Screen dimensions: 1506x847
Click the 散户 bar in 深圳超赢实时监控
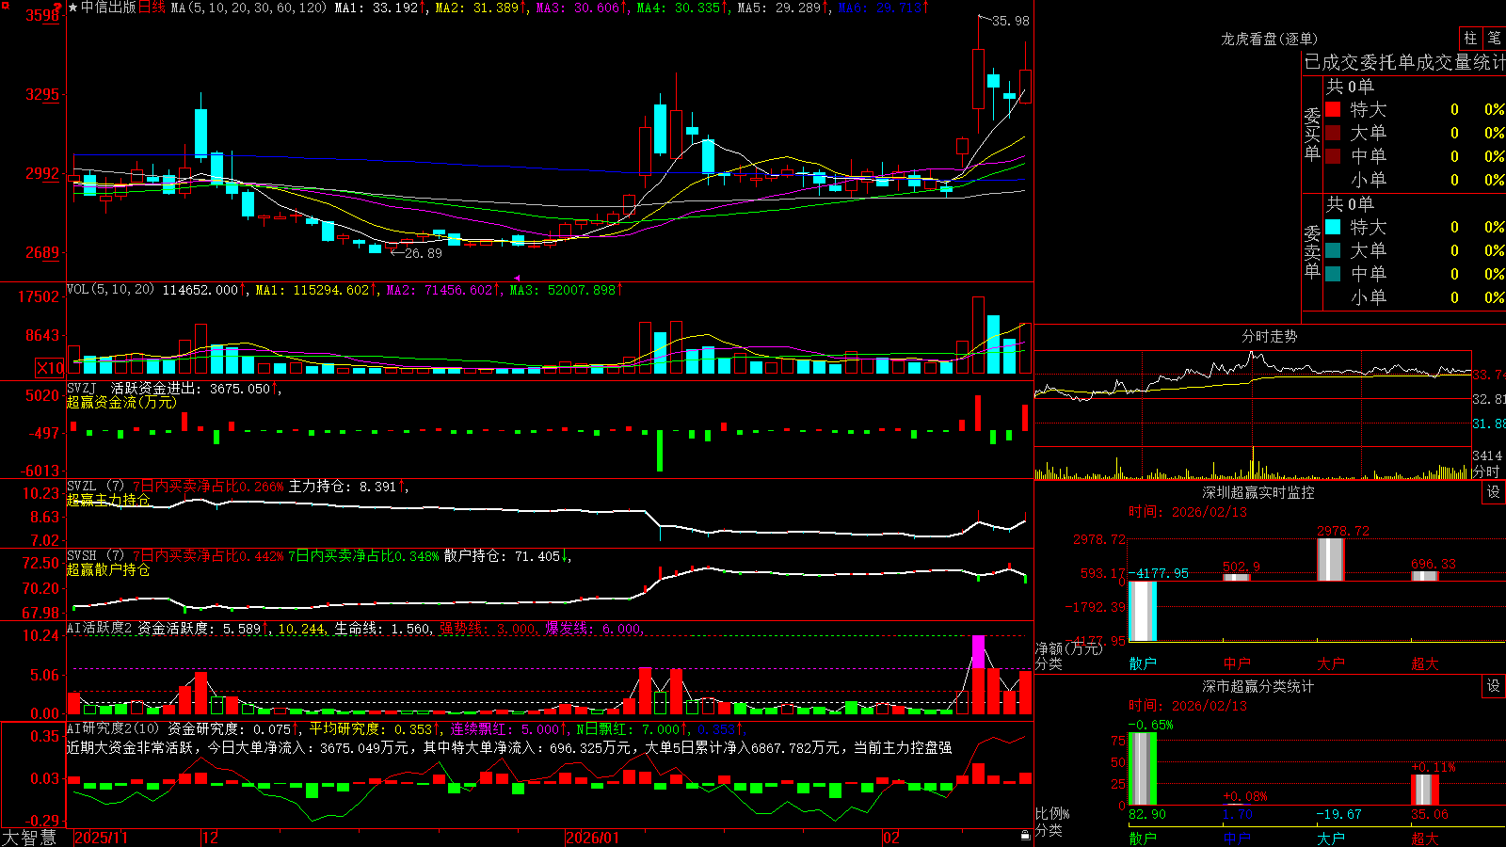1142,611
